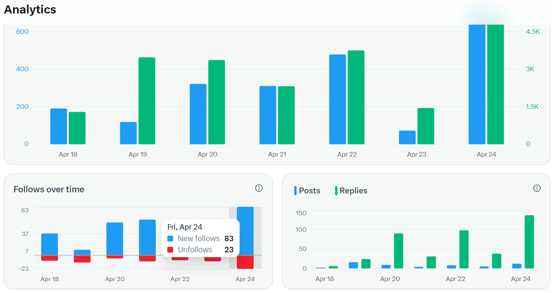The image size is (555, 293).
Task: Select the green Apr 24 bar in top chart
Action: 495,84
